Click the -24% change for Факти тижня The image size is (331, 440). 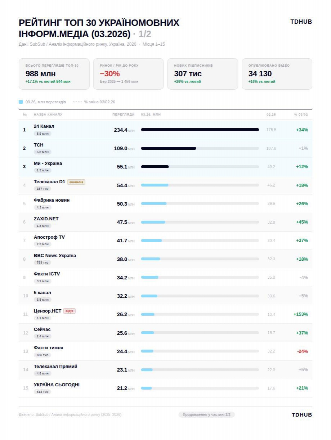(x=302, y=351)
